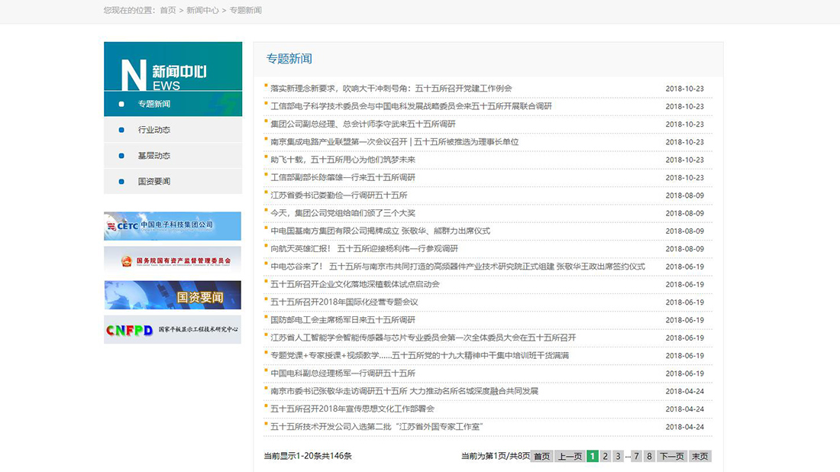Open article 五十五所召开2018年国际化经营专题会议
This screenshot has width=840, height=472.
(344, 302)
